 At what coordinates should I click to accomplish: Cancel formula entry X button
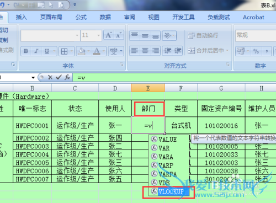[50, 77]
